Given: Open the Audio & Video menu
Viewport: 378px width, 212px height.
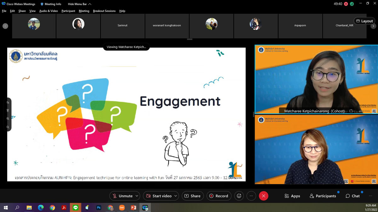Looking at the screenshot, I should 49,11.
